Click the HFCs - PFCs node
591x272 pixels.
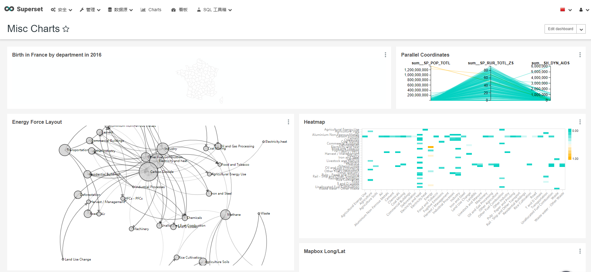pos(123,198)
